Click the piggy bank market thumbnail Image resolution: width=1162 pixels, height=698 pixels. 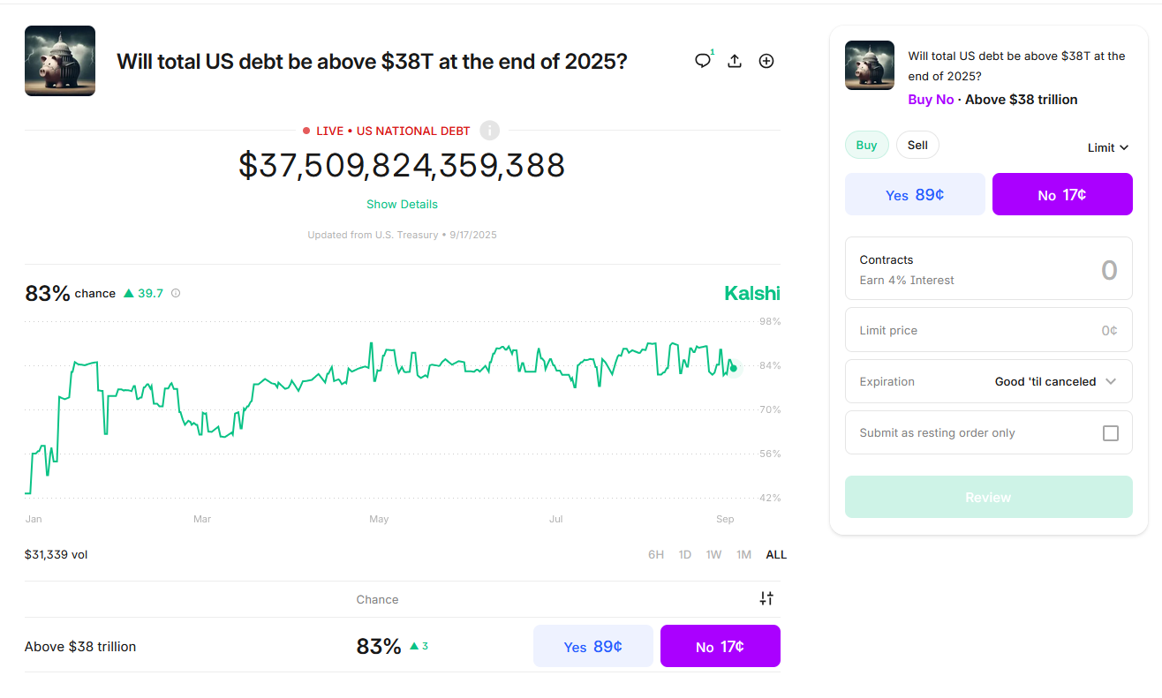pyautogui.click(x=60, y=61)
